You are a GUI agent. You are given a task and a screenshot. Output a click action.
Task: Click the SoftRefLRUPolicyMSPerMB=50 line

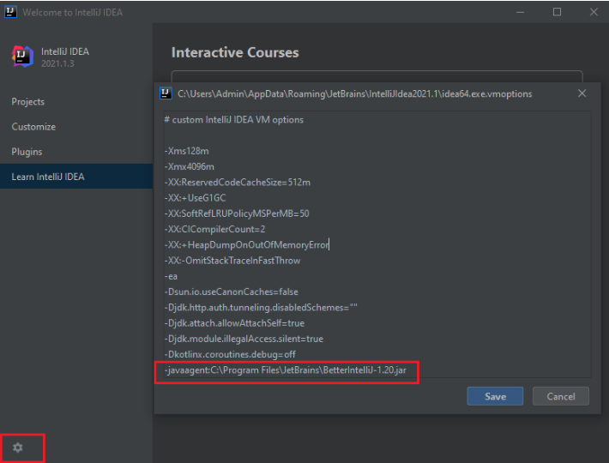[237, 213]
